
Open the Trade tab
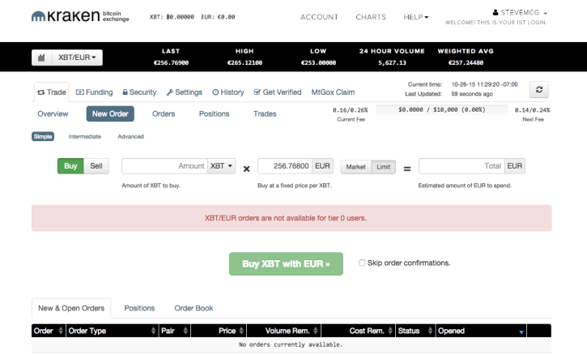(52, 92)
